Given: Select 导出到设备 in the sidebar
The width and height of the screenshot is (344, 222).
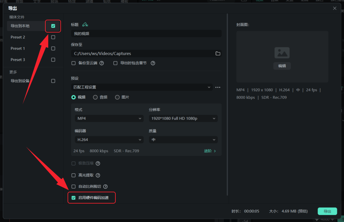Looking at the screenshot, I should [20, 81].
